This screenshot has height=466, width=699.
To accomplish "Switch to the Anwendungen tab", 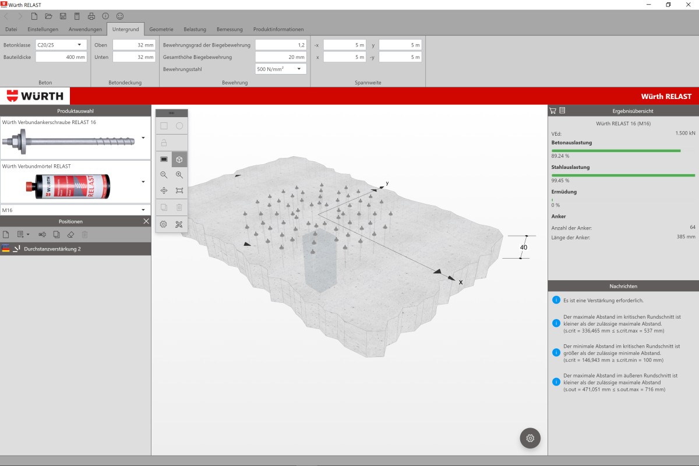I will 85,29.
